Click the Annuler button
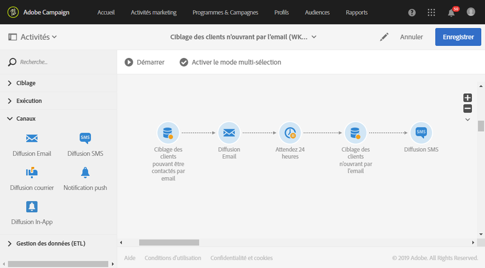Viewport: 485px width, 268px height. coord(412,37)
